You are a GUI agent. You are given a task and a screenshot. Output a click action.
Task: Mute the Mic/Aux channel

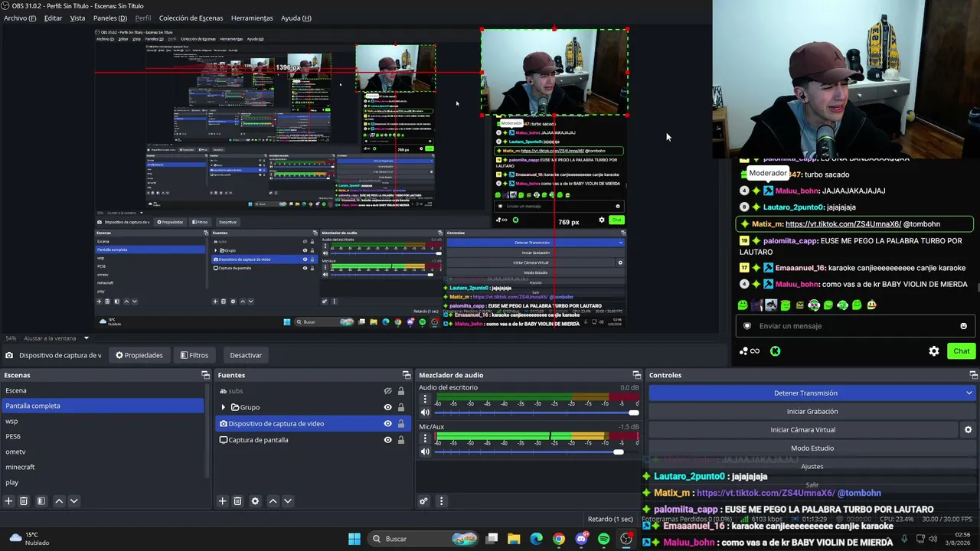425,452
